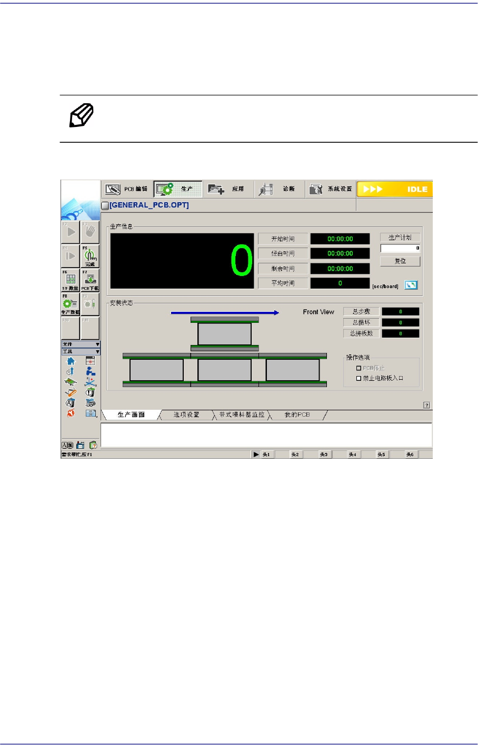The height and width of the screenshot is (750, 478).
Task: Click the clock with arrow tool icon
Action: [x=71, y=371]
